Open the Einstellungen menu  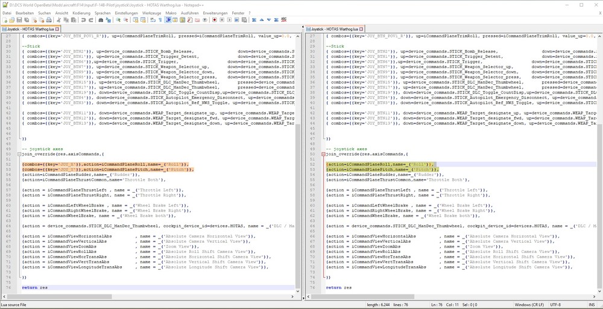point(125,12)
